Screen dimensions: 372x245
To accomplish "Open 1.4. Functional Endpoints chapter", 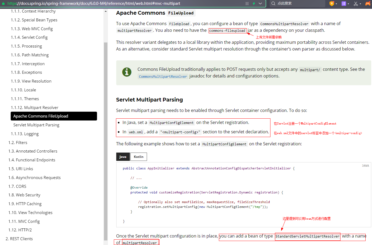I will [32, 160].
